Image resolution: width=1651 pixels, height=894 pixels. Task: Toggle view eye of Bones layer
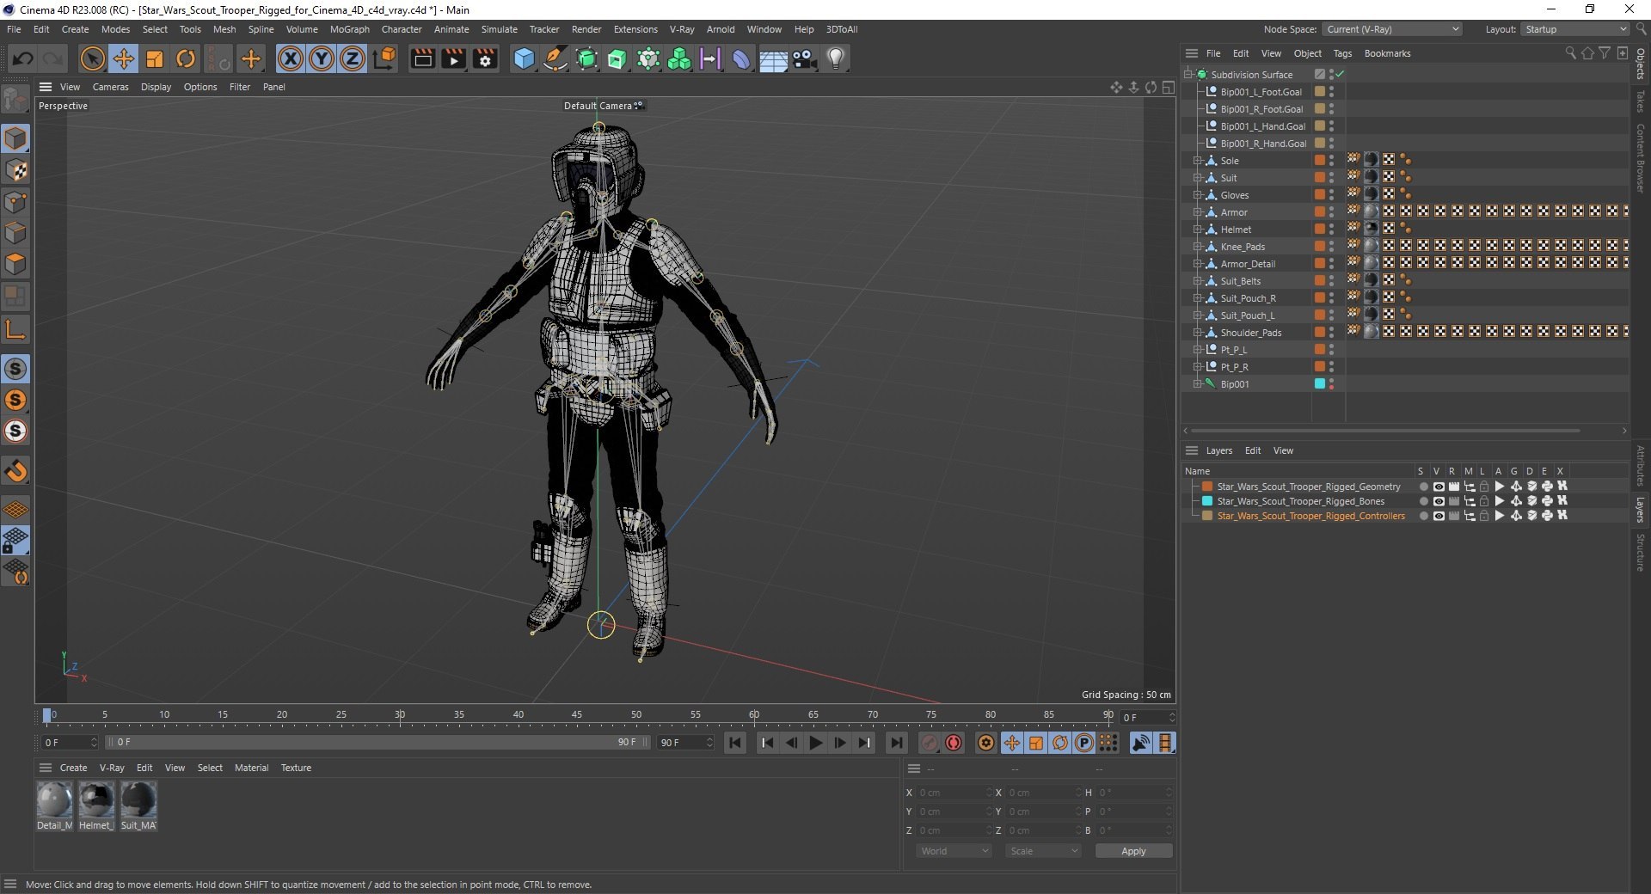tap(1438, 501)
